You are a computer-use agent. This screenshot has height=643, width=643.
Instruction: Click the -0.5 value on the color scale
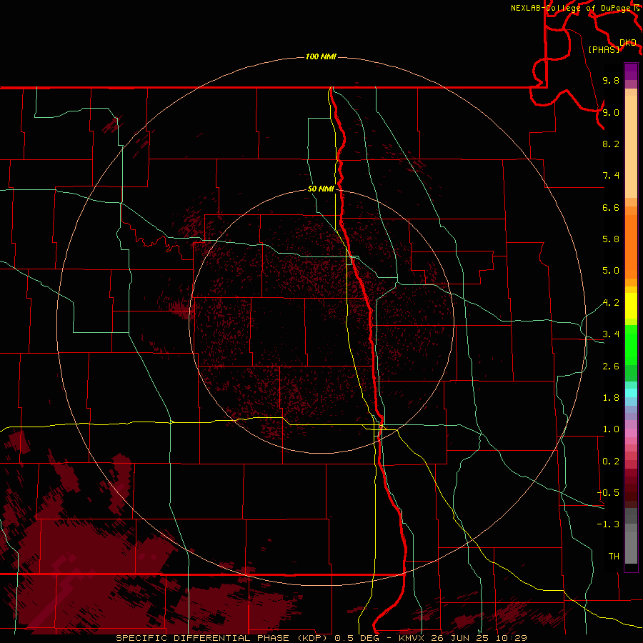tap(608, 493)
